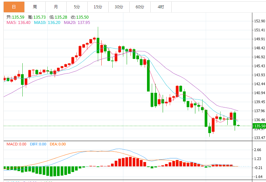This screenshot has width=266, height=182.
Task: Select the 日 daily chart tab
Action: point(14,7)
